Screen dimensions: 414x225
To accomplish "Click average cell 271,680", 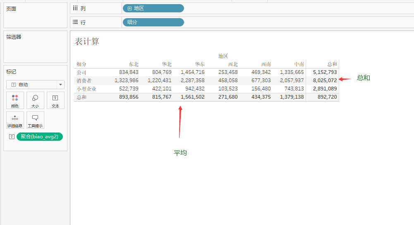I will coord(228,97).
